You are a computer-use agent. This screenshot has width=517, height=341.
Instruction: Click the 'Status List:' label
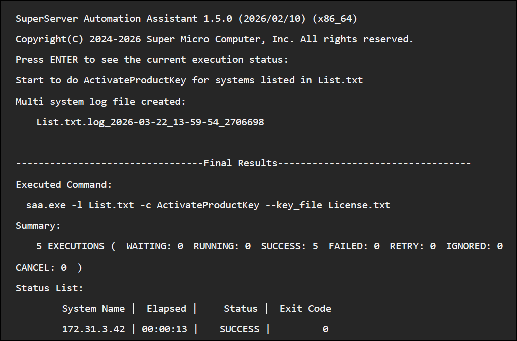tap(49, 288)
